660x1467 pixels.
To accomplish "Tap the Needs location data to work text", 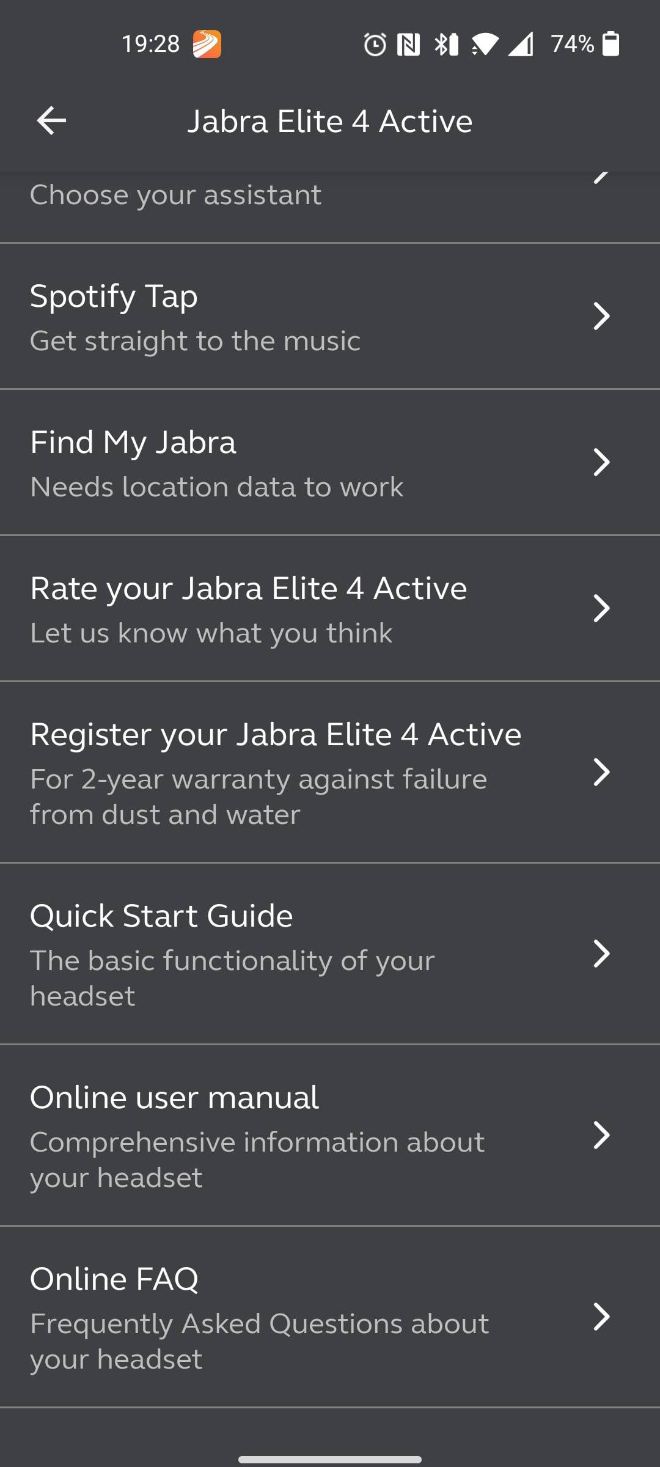I will click(x=216, y=487).
